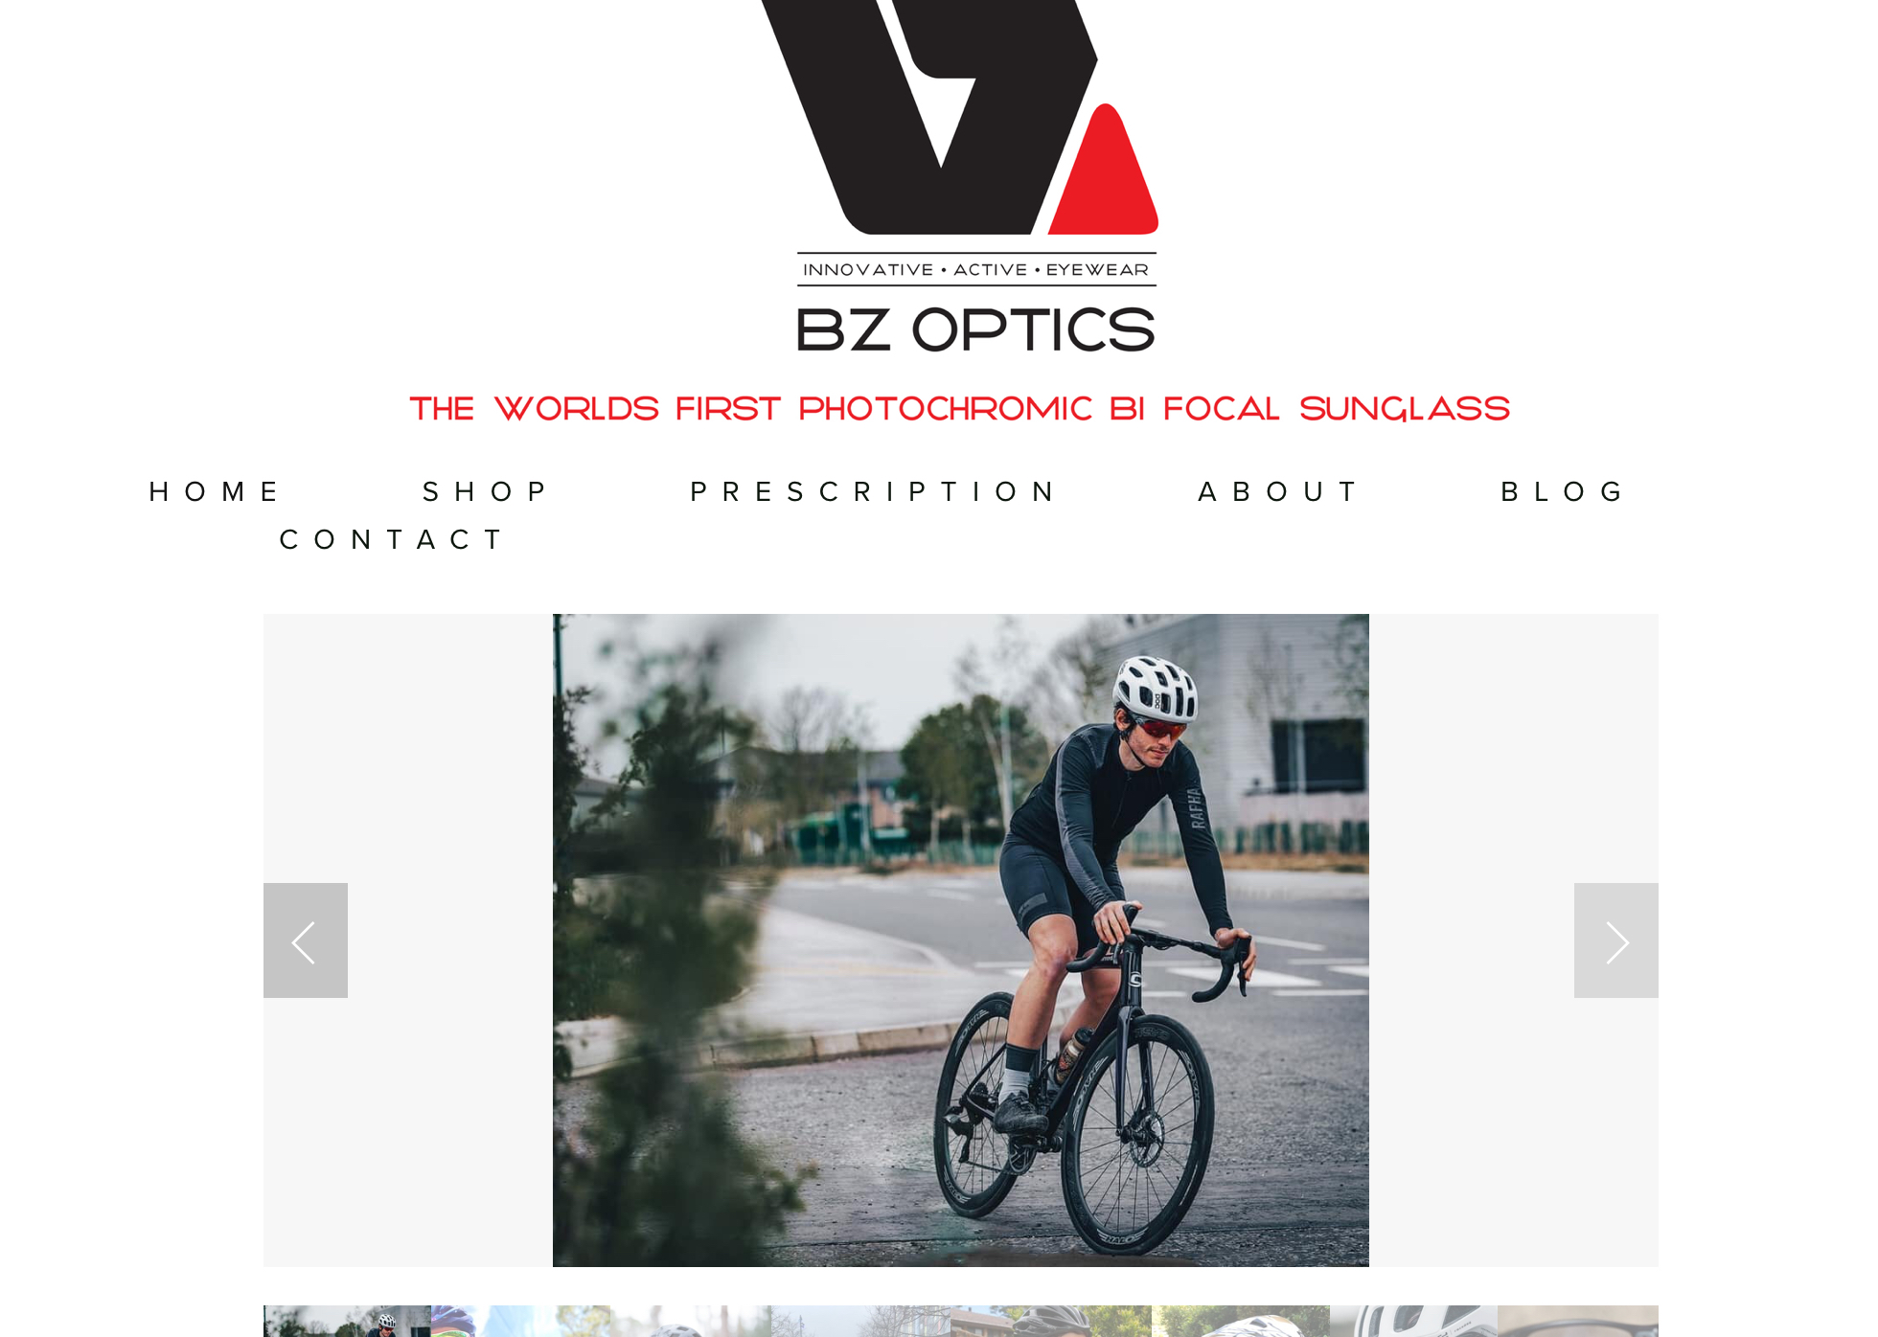Open the HOME menu item
1878x1337 pixels.
pyautogui.click(x=215, y=491)
